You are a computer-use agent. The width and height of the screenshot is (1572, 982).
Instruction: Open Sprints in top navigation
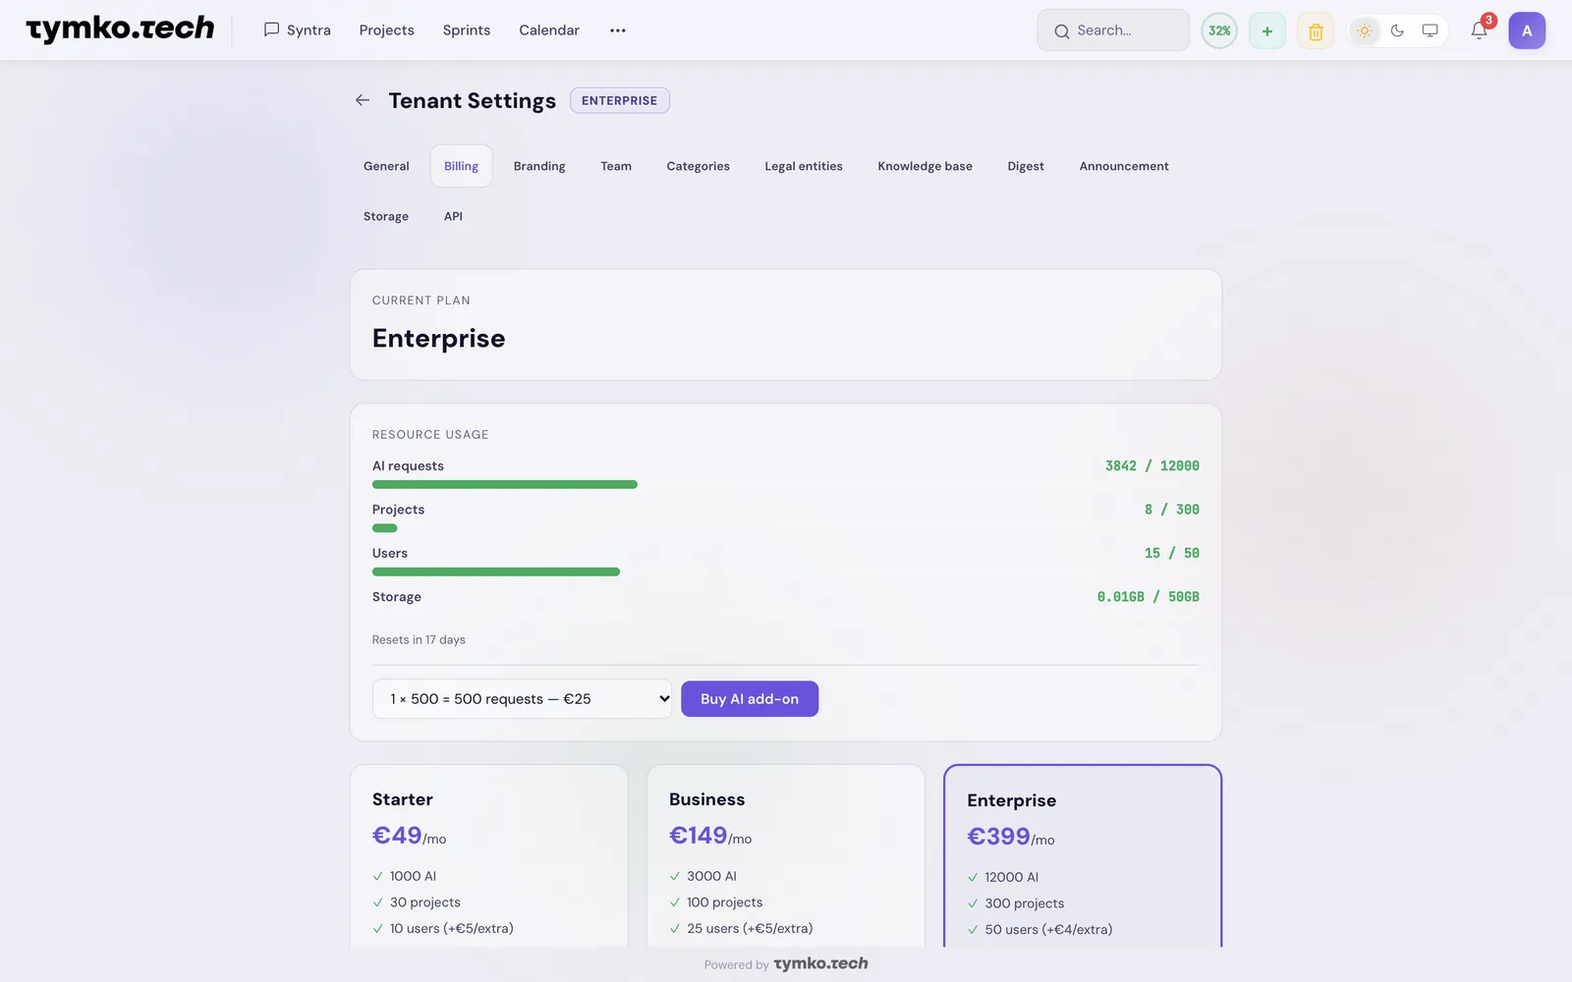467,30
